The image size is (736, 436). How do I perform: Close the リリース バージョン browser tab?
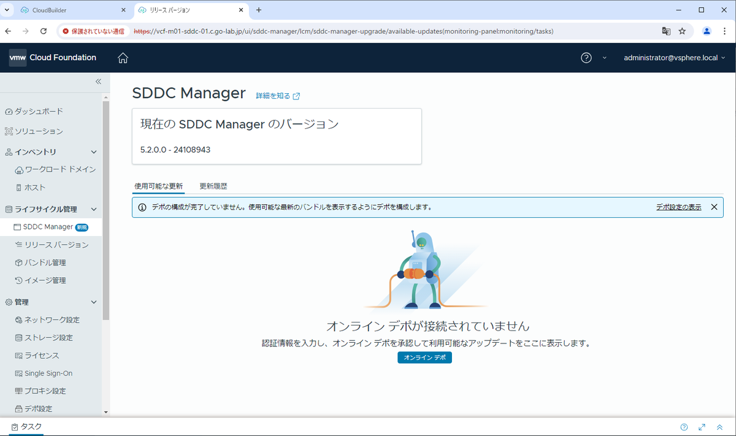[x=241, y=10]
